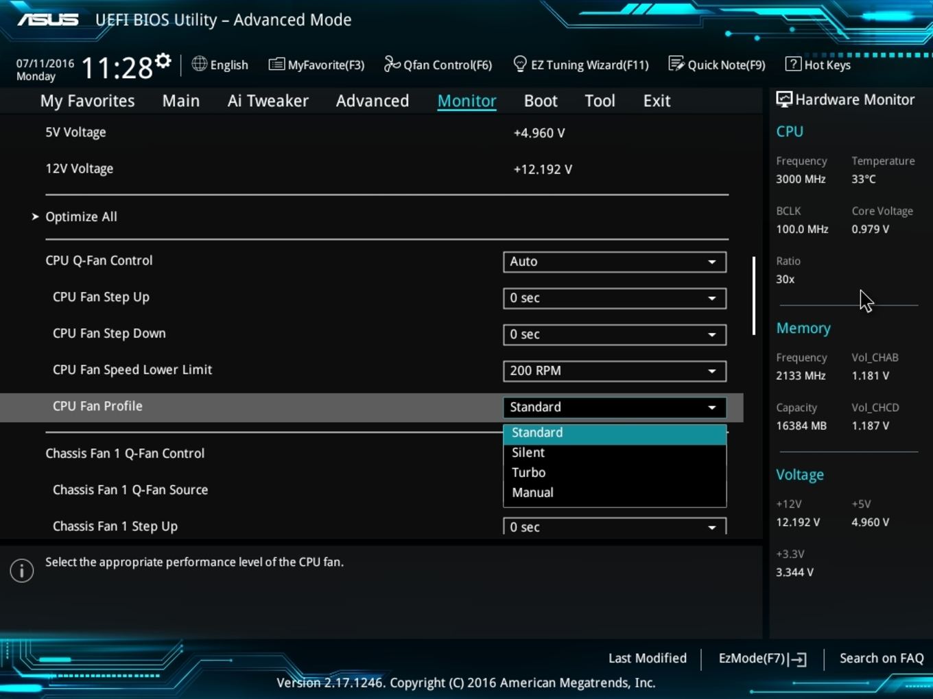The image size is (933, 699).
Task: Choose the Silent fan profile
Action: tap(615, 452)
